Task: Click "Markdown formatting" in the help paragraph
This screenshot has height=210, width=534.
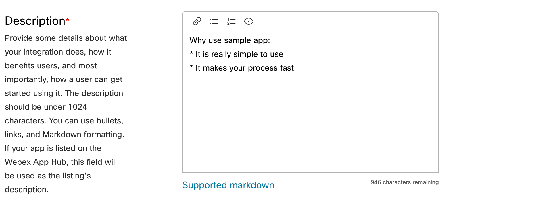Action: pos(83,135)
